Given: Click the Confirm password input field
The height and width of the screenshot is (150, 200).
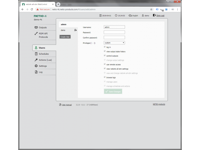Looking at the screenshot, I should 114,37.
